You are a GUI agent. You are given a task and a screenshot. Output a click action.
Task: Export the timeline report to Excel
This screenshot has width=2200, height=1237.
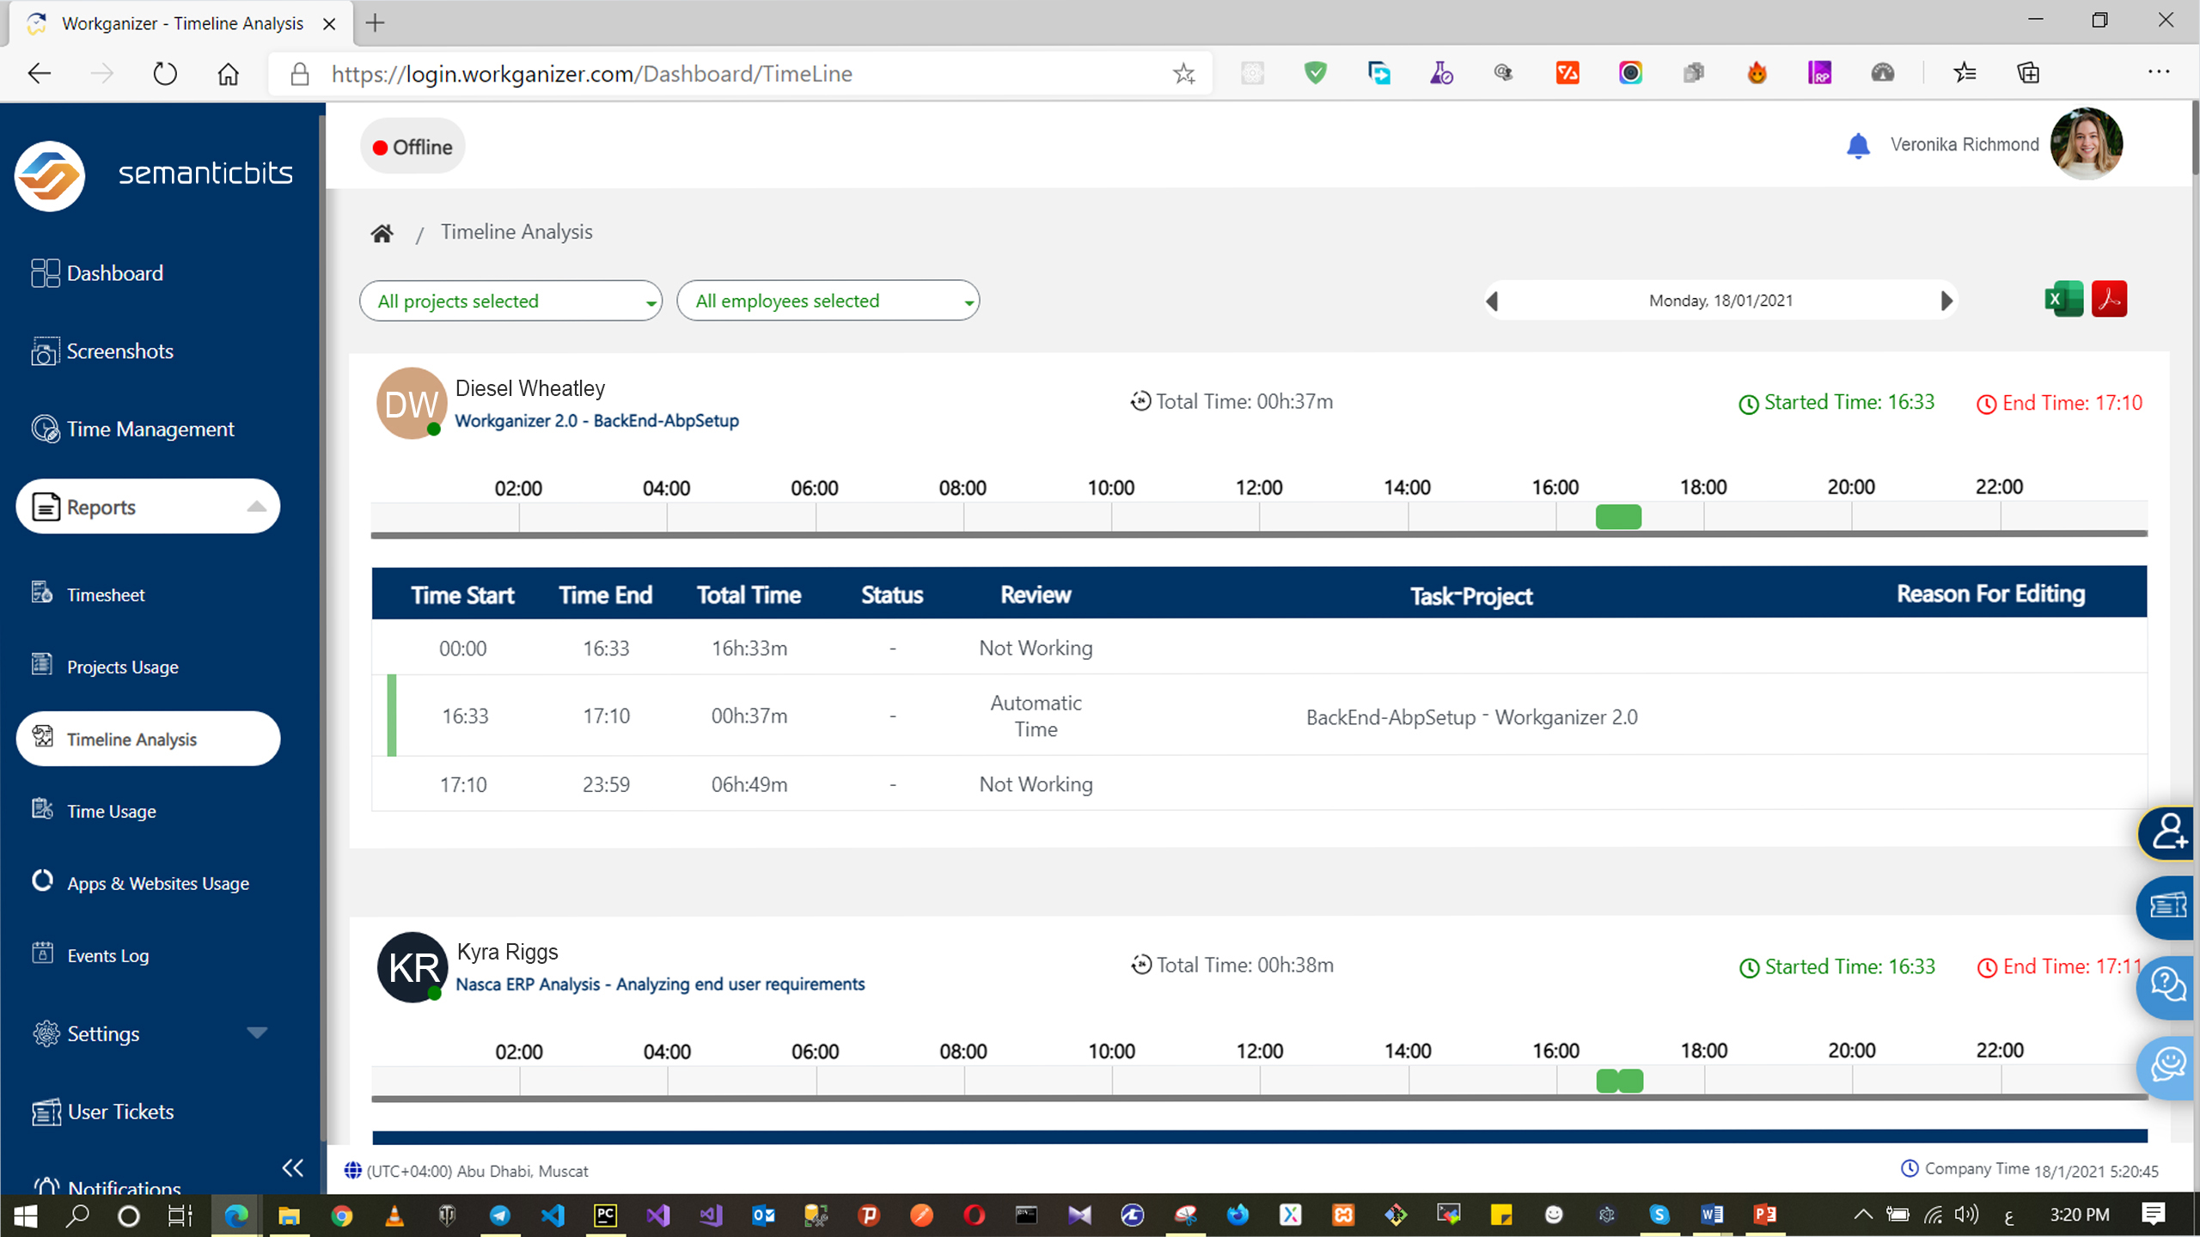click(2063, 300)
